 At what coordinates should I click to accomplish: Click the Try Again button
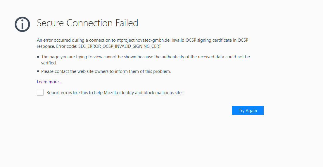click(248, 110)
